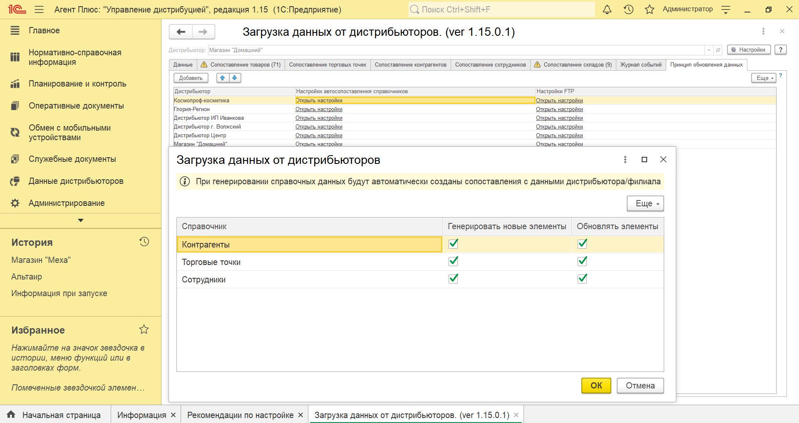
Task: Open Обмен с мобильными устройствами section
Action: pos(69,133)
